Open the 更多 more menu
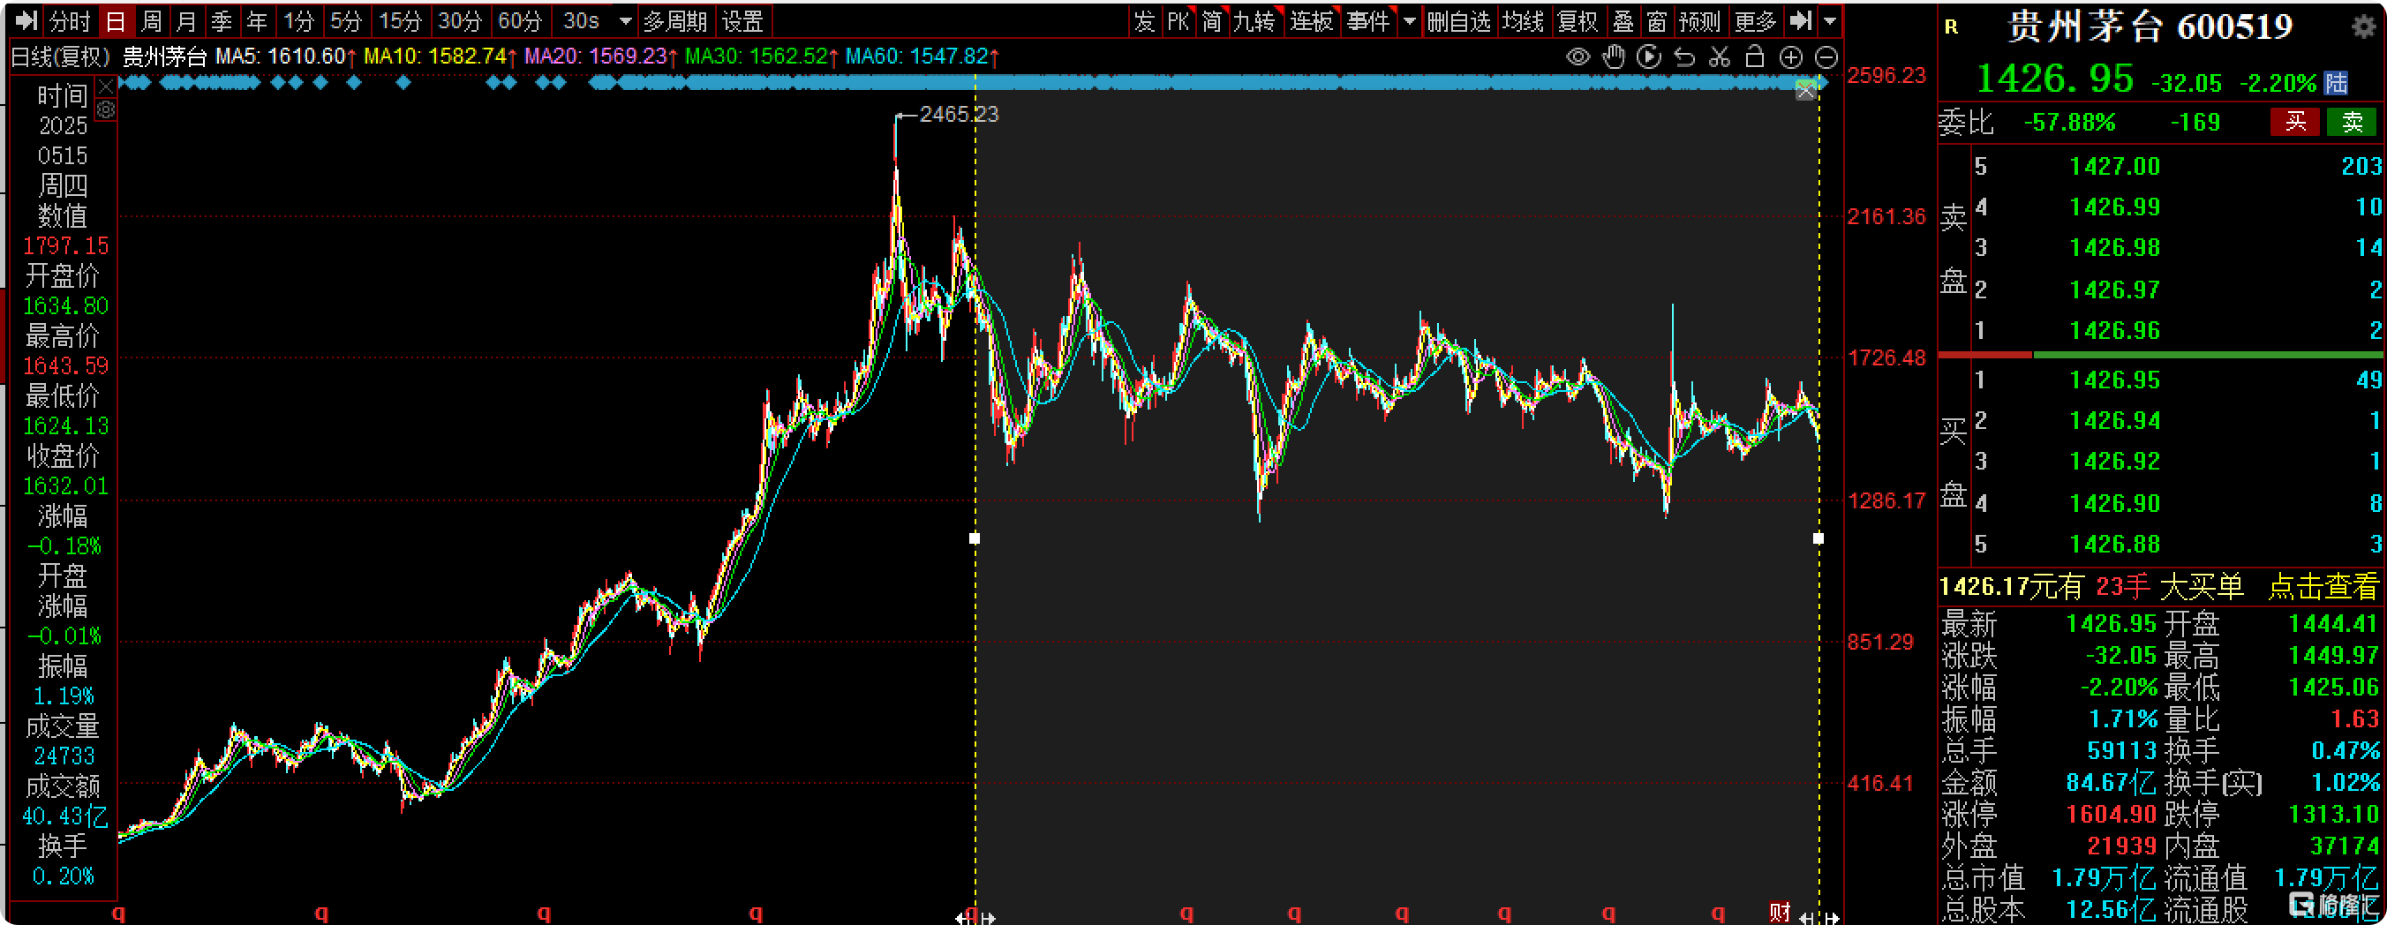The height and width of the screenshot is (925, 2387). coord(1755,20)
